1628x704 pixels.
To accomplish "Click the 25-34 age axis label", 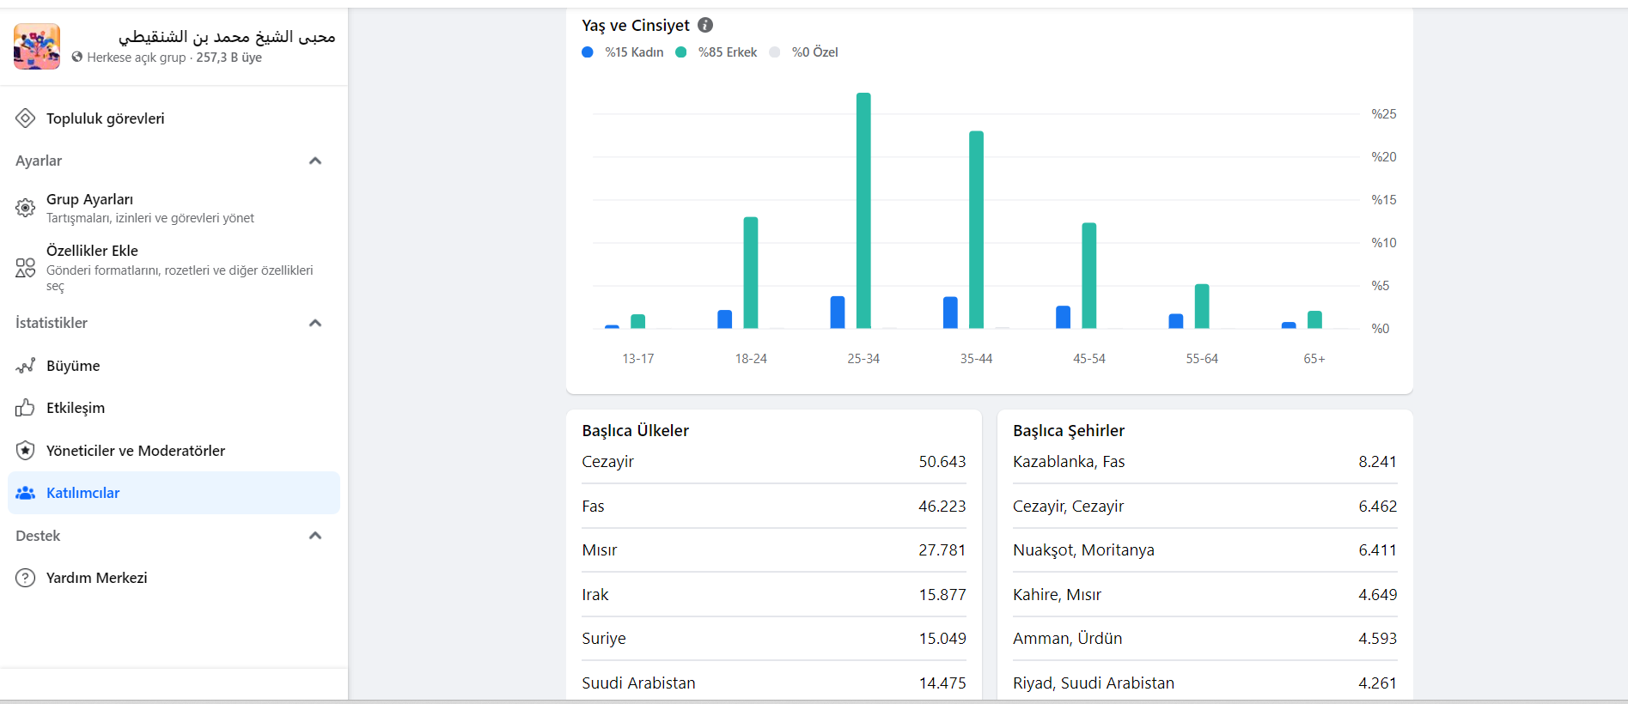I will [x=863, y=359].
